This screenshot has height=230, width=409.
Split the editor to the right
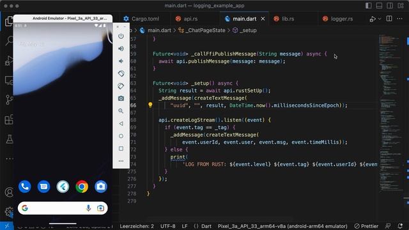tap(389, 19)
